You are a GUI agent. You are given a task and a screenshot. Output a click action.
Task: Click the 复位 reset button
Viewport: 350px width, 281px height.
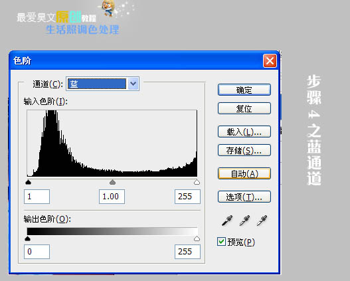[244, 108]
